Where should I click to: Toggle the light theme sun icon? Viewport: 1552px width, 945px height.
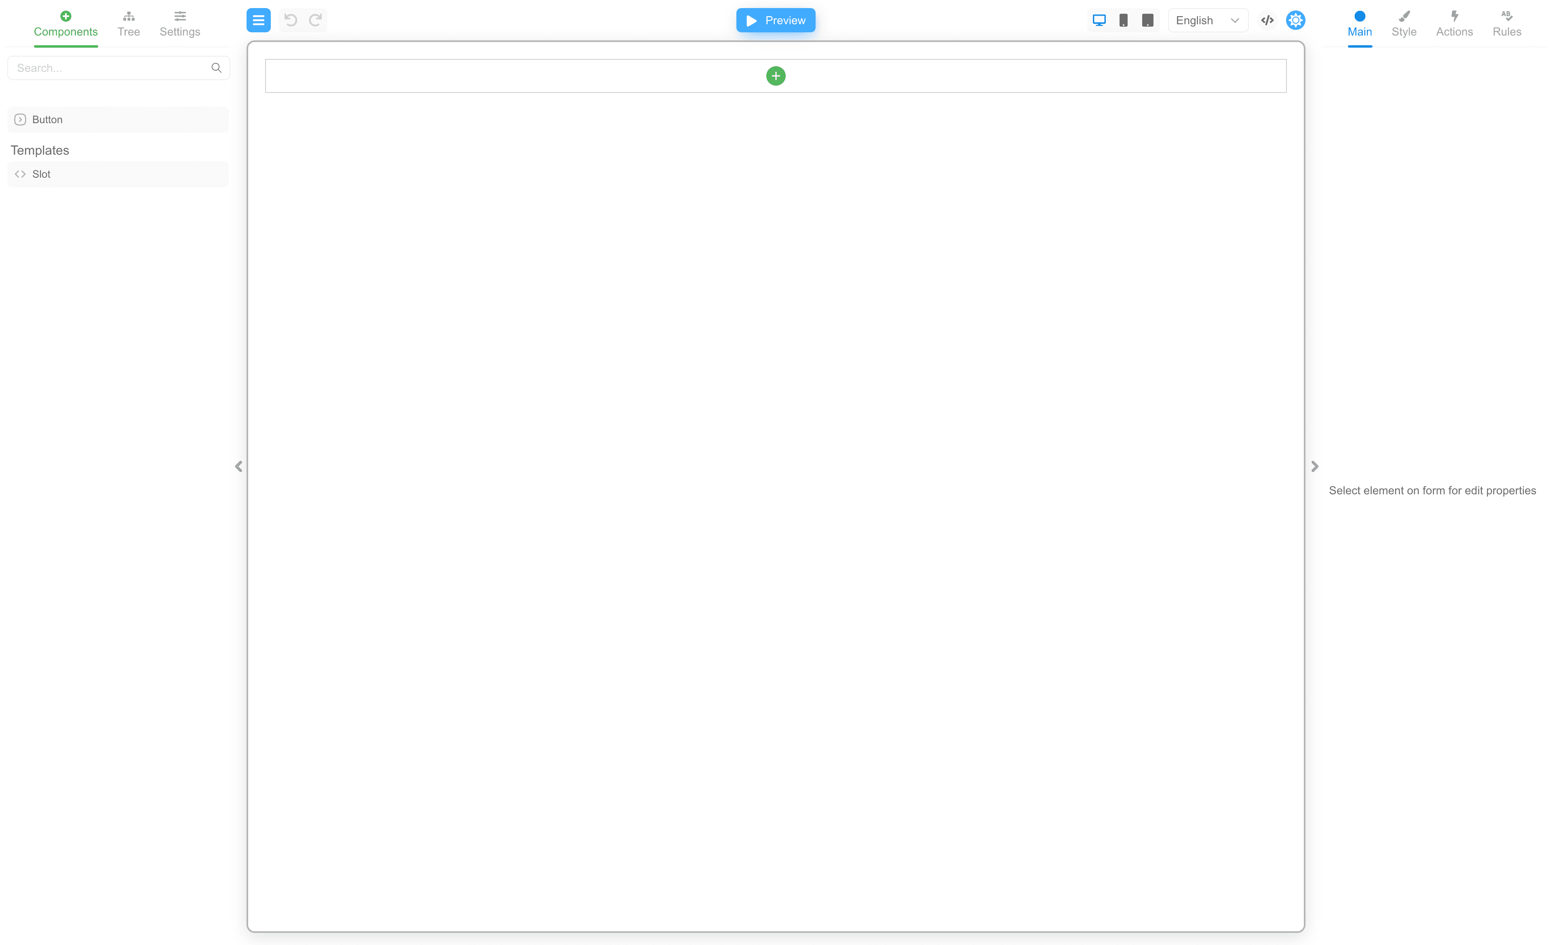pos(1295,20)
